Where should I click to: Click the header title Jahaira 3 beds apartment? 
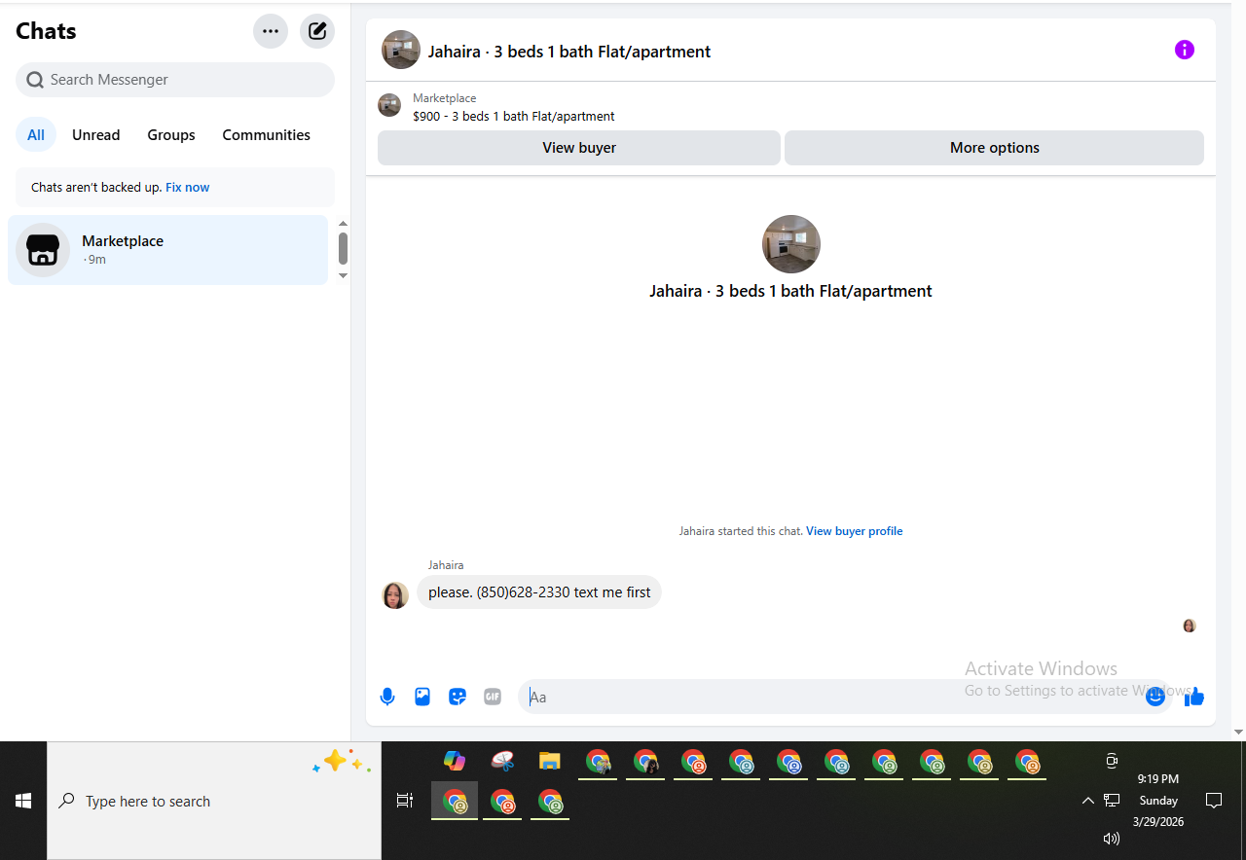pyautogui.click(x=569, y=52)
